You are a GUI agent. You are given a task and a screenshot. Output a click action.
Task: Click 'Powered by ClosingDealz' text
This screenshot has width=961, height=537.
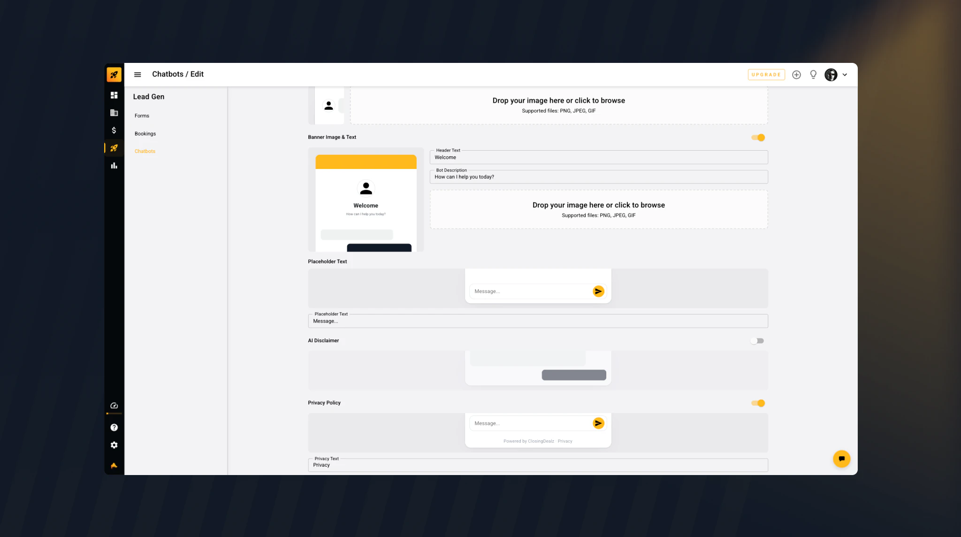tap(529, 441)
